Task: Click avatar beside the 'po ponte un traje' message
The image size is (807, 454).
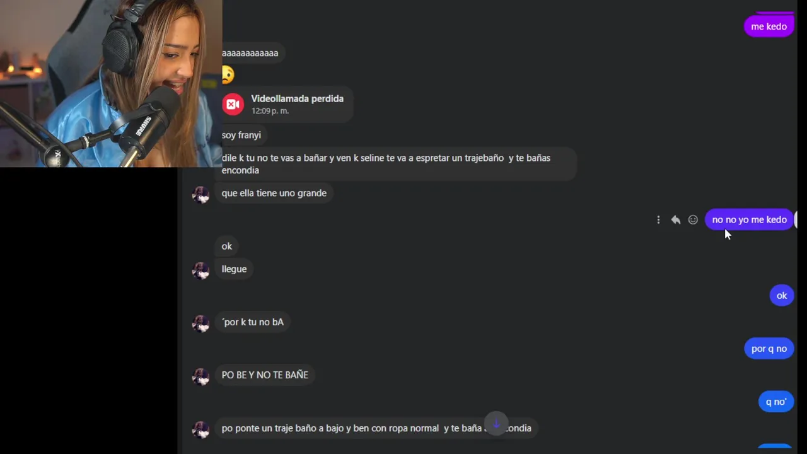Action: pyautogui.click(x=200, y=429)
